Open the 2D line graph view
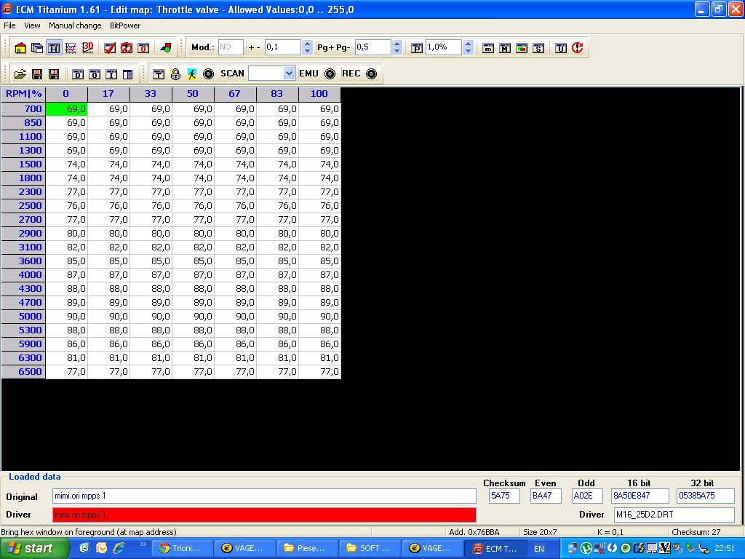 (71, 48)
